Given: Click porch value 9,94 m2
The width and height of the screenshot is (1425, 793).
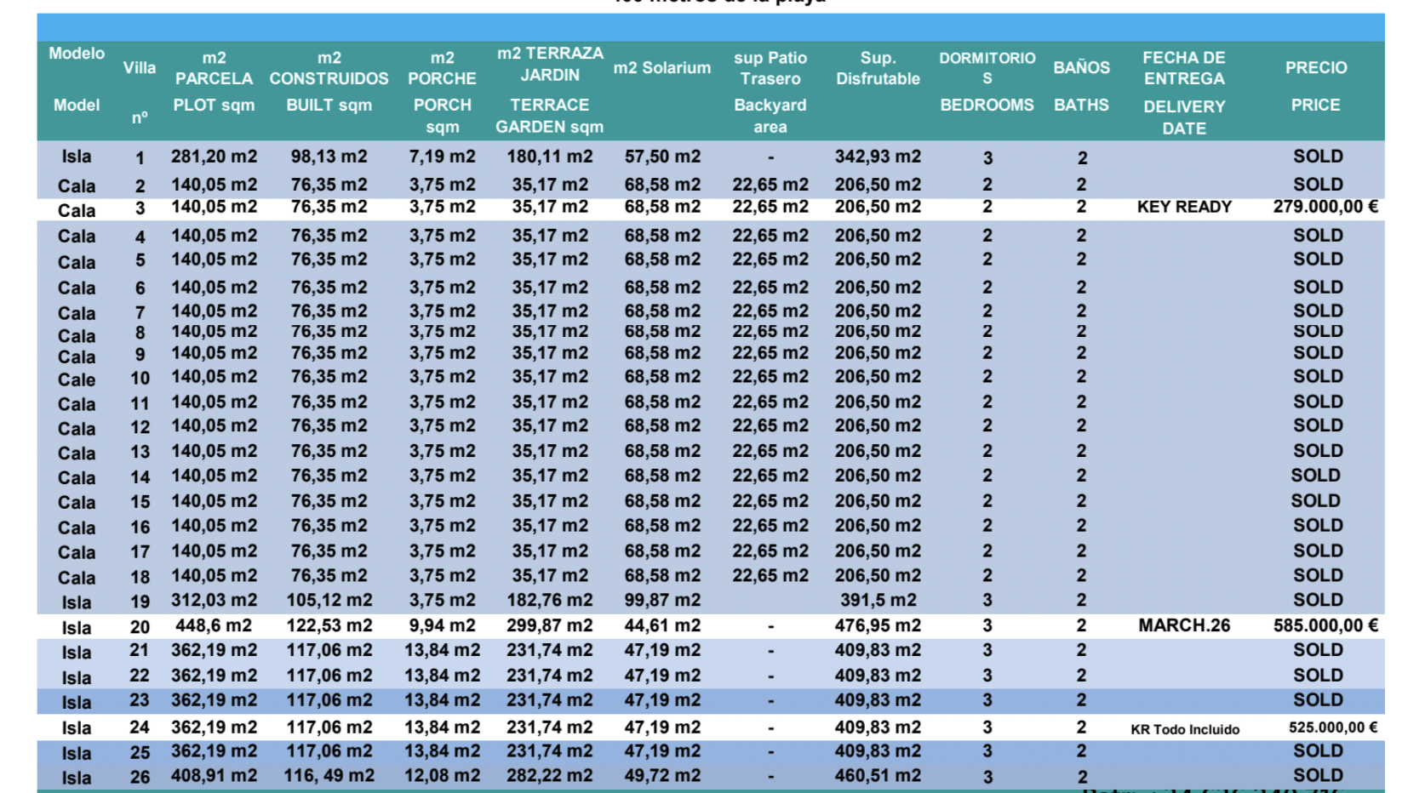Looking at the screenshot, I should click(x=442, y=625).
